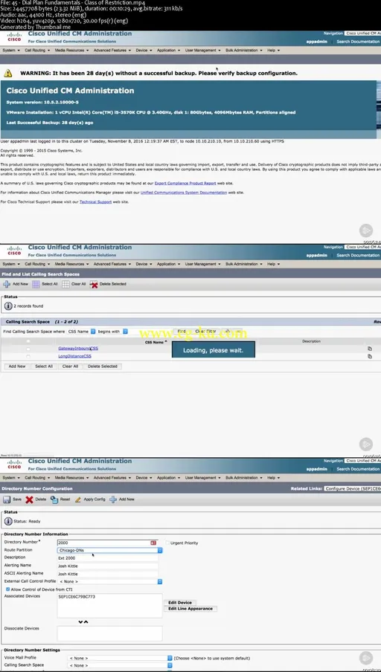The width and height of the screenshot is (381, 672).
Task: Click the Alerting Name field with Josh Kittle
Action: coord(108,566)
